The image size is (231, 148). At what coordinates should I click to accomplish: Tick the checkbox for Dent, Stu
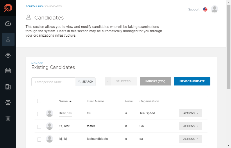point(39,114)
